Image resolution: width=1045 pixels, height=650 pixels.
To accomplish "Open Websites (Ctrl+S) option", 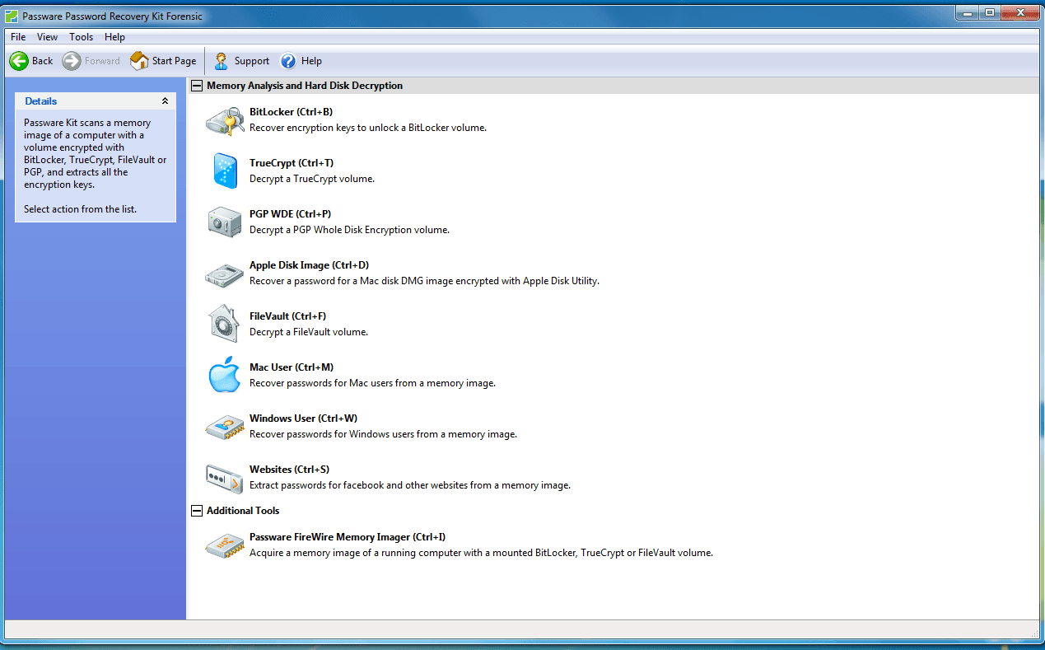I will click(289, 470).
